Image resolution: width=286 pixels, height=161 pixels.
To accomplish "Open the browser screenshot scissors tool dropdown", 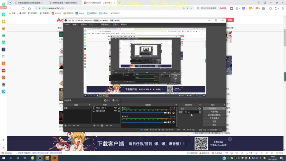I will (239, 8).
